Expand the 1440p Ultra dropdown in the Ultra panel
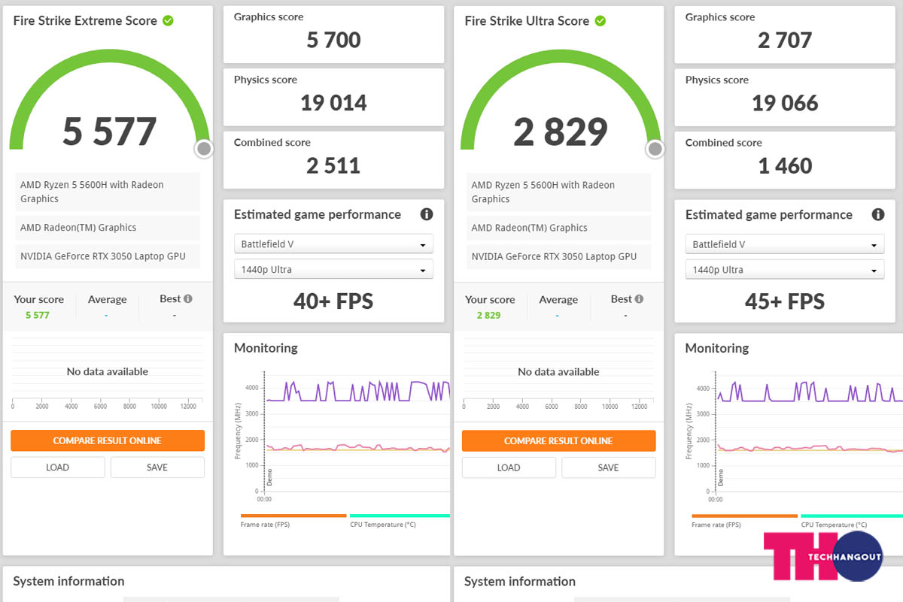Image resolution: width=903 pixels, height=602 pixels. click(785, 269)
